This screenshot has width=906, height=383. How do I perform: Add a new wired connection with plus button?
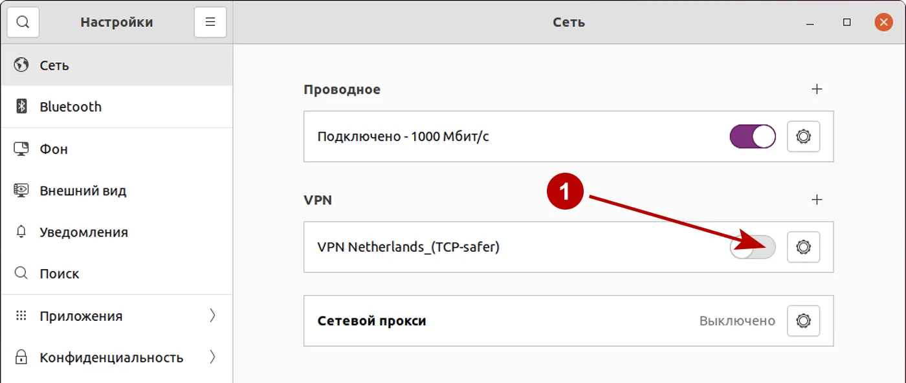pos(817,89)
